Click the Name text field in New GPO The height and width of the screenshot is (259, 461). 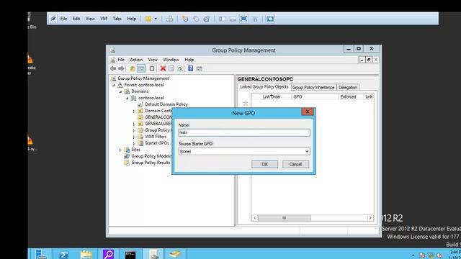click(x=244, y=132)
